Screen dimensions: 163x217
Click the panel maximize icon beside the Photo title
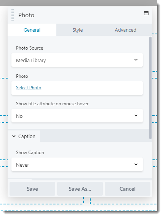[x=146, y=13]
